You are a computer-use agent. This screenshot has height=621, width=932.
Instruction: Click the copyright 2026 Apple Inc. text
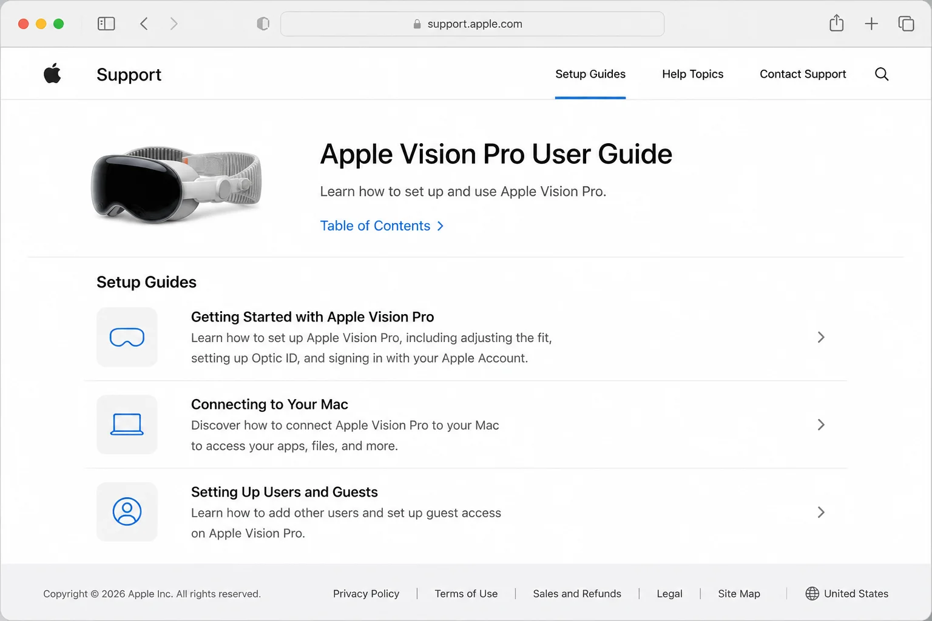[152, 594]
